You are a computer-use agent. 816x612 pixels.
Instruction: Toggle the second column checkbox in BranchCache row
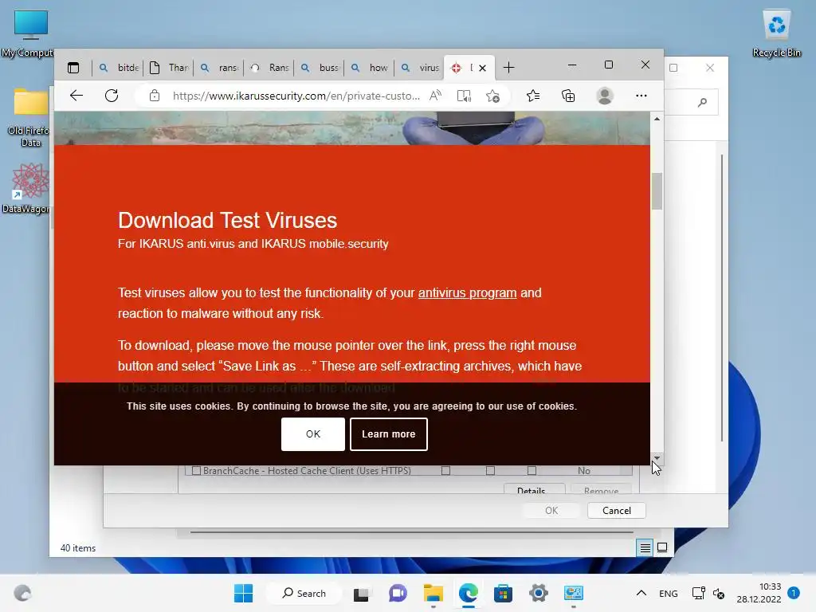tap(490, 470)
